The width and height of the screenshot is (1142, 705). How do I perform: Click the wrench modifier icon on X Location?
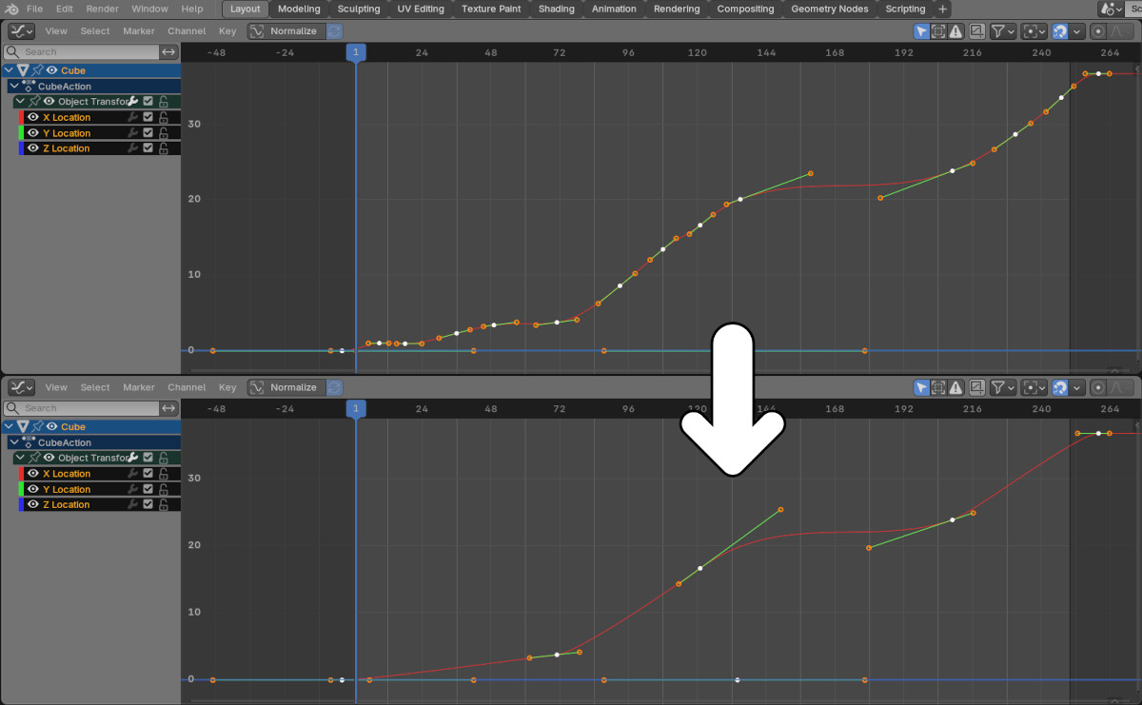132,117
